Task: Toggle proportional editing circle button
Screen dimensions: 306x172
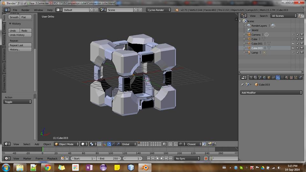Action: click(x=170, y=144)
